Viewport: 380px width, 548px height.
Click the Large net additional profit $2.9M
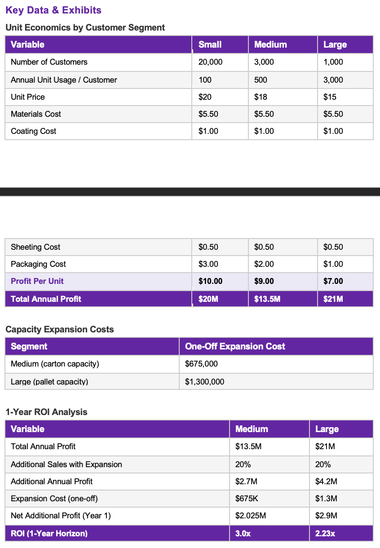[x=326, y=516]
